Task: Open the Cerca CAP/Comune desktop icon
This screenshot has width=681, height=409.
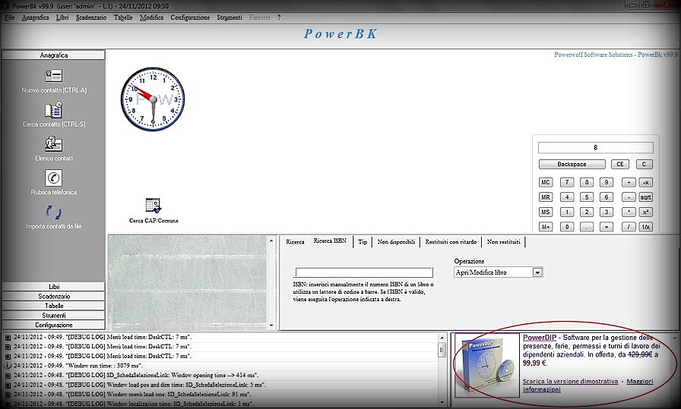Action: pos(154,205)
